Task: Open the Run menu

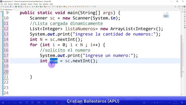Action: pos(40,4)
